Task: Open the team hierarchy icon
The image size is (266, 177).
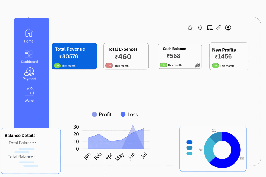Action: tap(200, 28)
